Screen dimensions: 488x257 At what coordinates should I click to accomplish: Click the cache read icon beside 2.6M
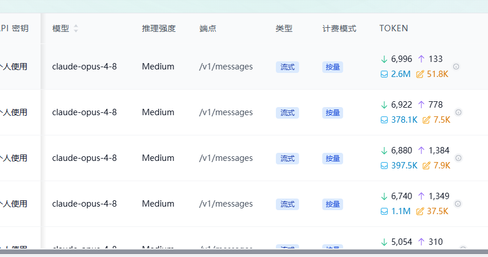pyautogui.click(x=384, y=74)
